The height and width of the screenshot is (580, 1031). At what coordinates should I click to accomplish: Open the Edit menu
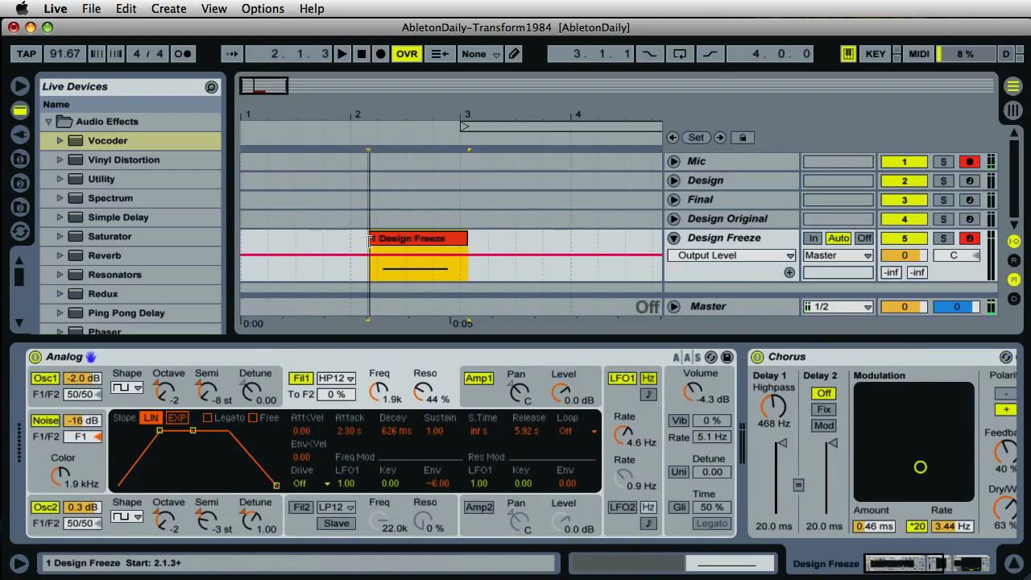pyautogui.click(x=126, y=9)
